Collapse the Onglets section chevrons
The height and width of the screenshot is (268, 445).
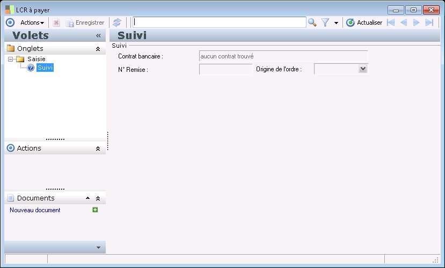[x=98, y=49]
